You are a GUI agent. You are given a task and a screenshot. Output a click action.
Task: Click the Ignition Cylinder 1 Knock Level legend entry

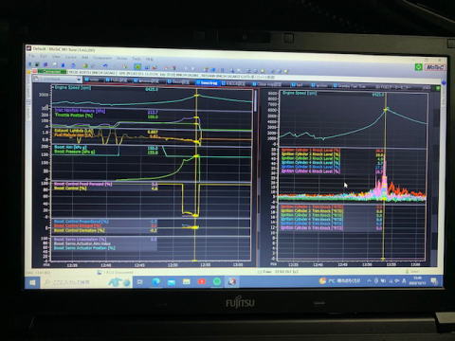311,150
